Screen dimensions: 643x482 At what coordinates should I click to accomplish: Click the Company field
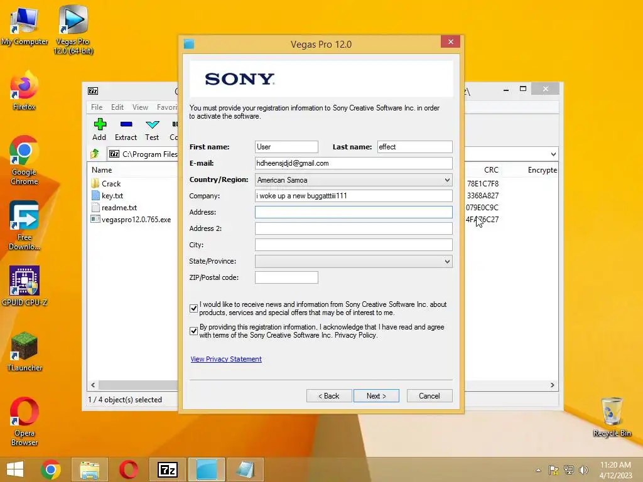(354, 196)
